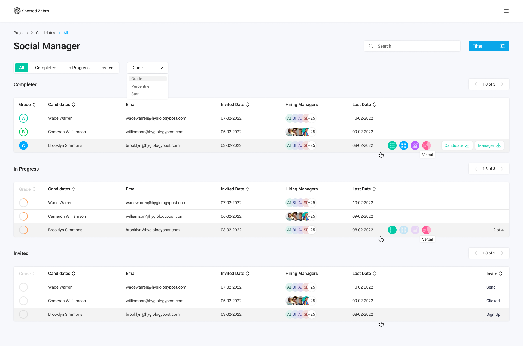The width and height of the screenshot is (523, 346).
Task: Open the Grade dropdown selector
Action: point(147,68)
